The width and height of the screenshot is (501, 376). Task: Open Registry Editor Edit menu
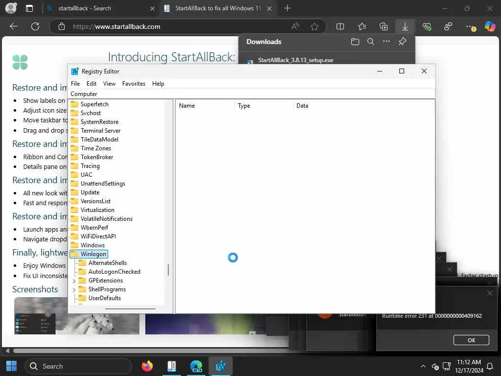point(91,84)
